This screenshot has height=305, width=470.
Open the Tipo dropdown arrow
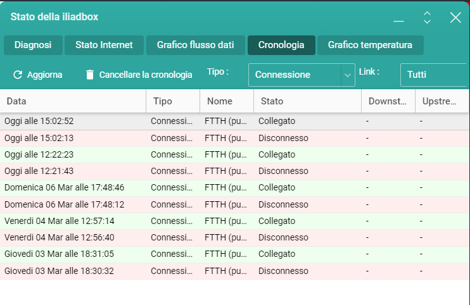[348, 75]
